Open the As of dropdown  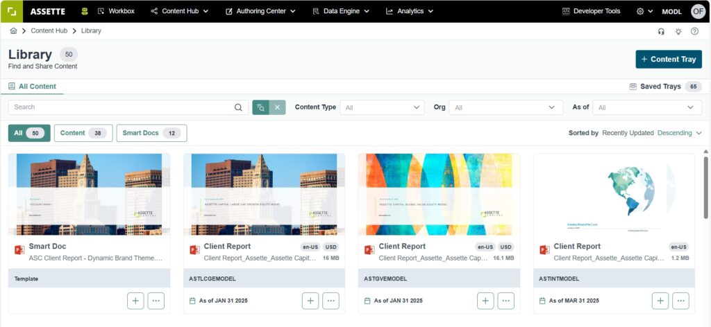coord(647,107)
